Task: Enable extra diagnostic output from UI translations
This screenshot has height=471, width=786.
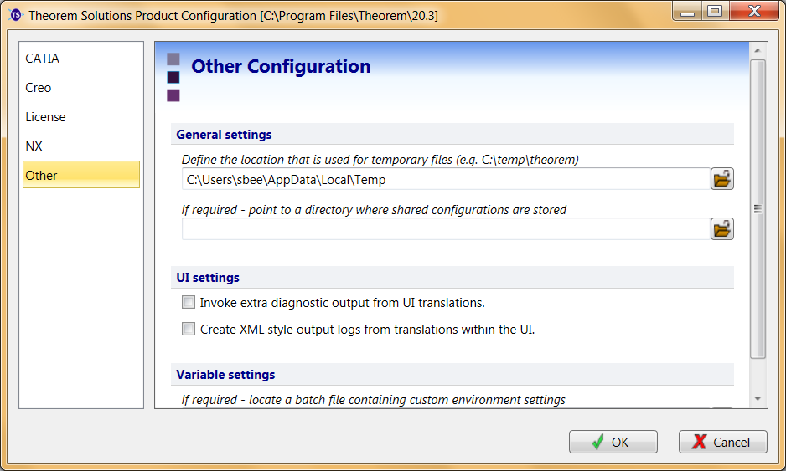Action: [189, 302]
